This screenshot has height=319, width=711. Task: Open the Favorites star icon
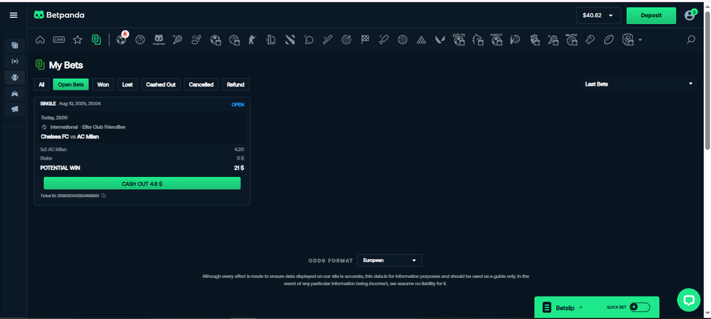(x=78, y=40)
